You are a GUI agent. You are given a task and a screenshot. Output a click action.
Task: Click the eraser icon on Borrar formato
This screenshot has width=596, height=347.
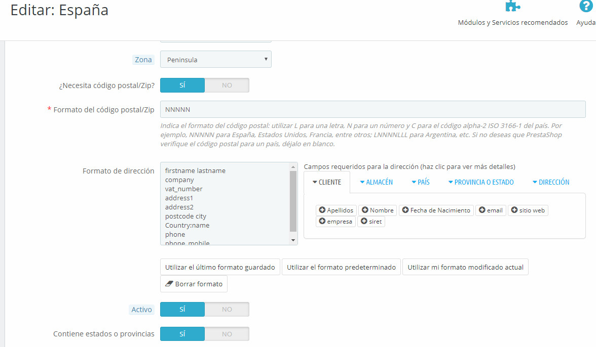pyautogui.click(x=169, y=284)
